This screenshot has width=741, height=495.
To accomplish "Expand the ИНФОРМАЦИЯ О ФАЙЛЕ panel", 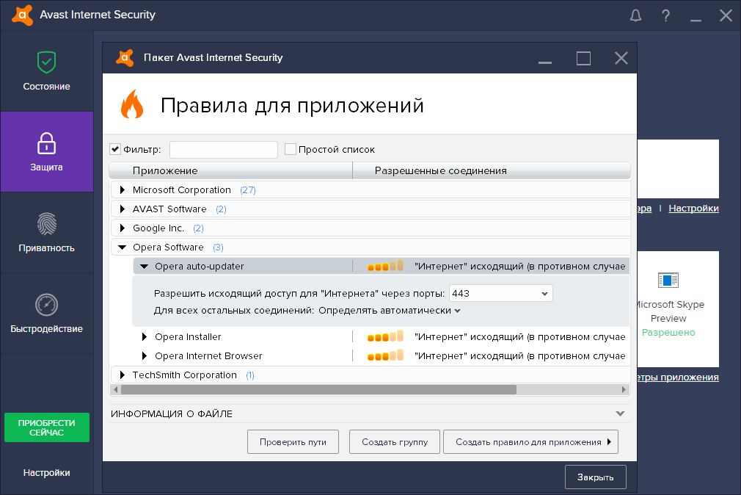I will pos(618,413).
